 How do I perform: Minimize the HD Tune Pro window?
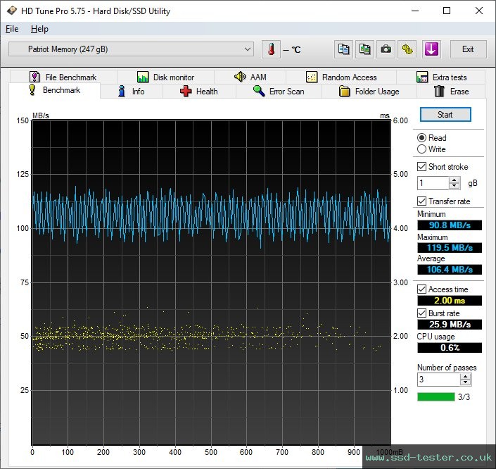(415, 11)
